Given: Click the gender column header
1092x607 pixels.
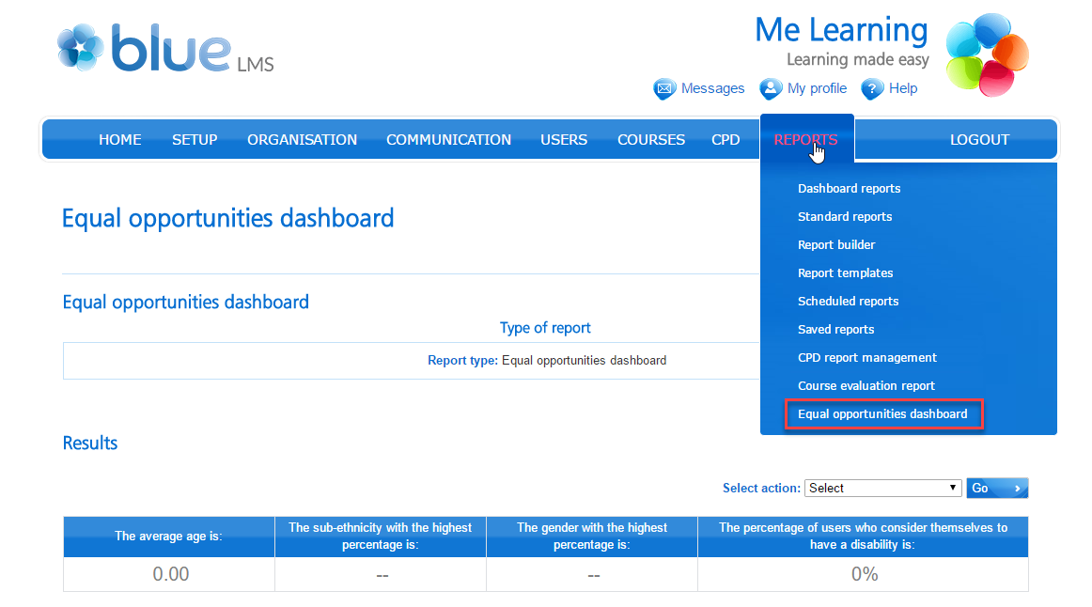Looking at the screenshot, I should (592, 536).
